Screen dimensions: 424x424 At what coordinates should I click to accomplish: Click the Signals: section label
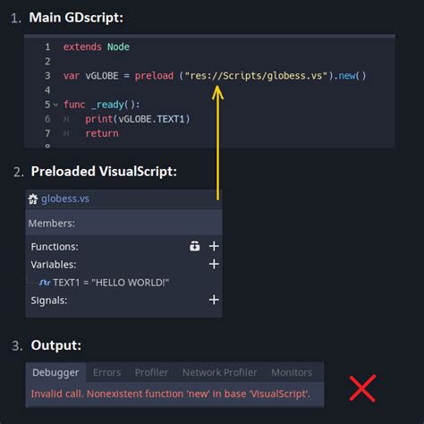click(49, 301)
